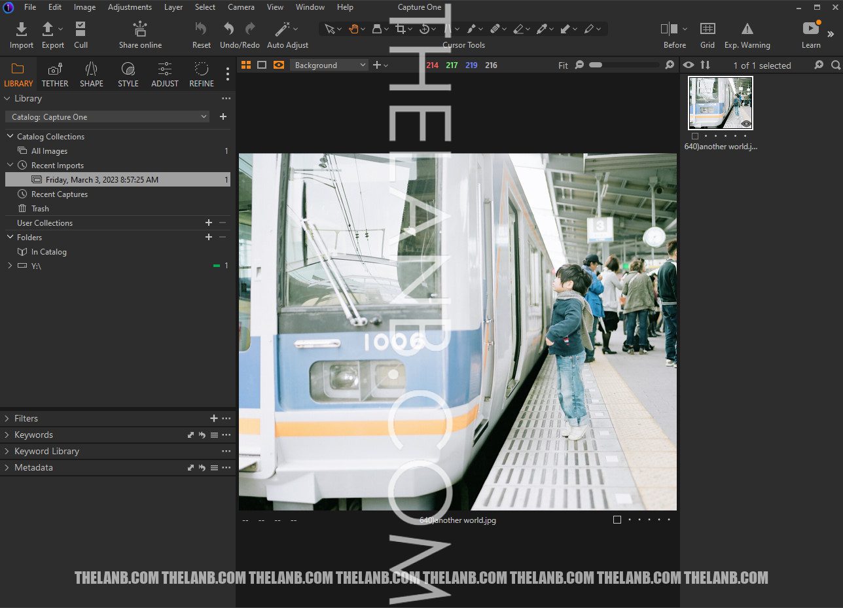The image size is (843, 608).
Task: Toggle the color tag box under the thumbnail
Action: click(694, 136)
